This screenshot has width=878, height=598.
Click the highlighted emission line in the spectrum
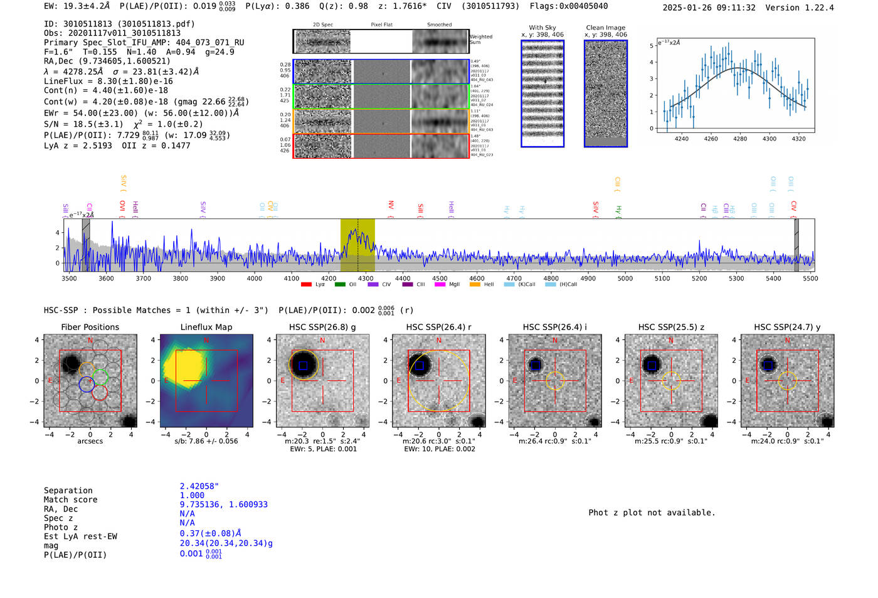(x=357, y=245)
